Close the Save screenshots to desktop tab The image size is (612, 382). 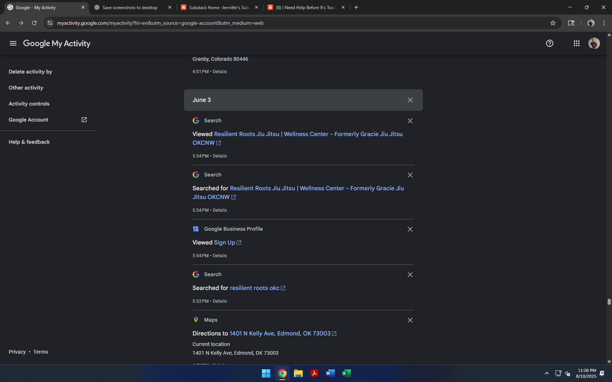(170, 7)
